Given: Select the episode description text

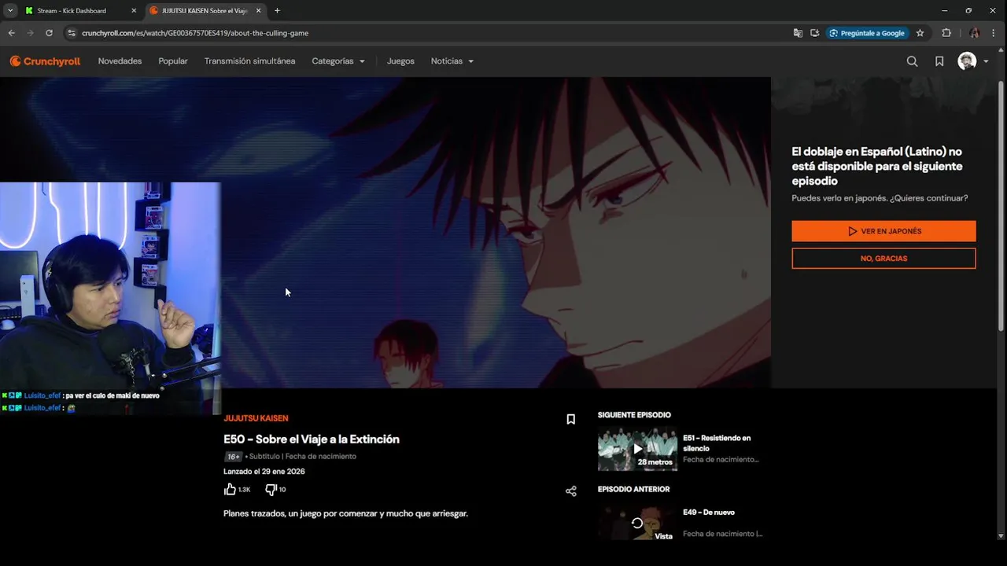Looking at the screenshot, I should click(345, 513).
